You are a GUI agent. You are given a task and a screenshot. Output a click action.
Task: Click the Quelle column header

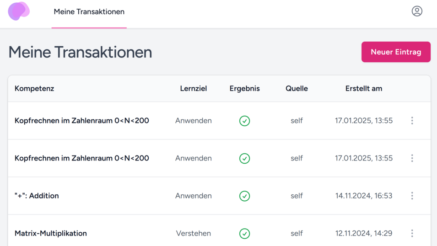[x=297, y=89]
